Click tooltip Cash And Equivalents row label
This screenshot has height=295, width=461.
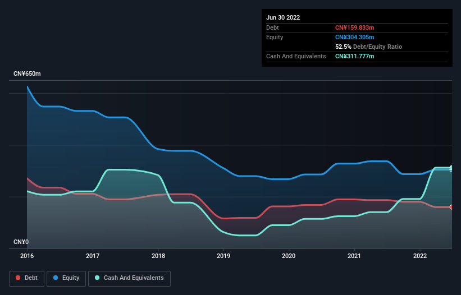[296, 56]
